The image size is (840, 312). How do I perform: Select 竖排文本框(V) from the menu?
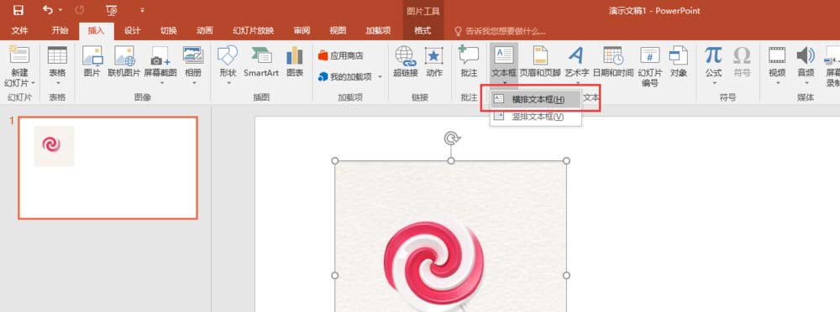point(536,117)
